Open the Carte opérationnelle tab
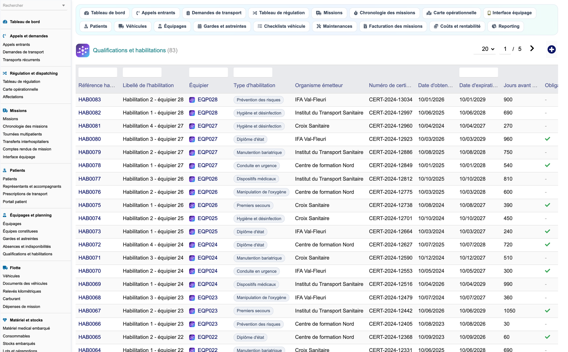 point(451,13)
